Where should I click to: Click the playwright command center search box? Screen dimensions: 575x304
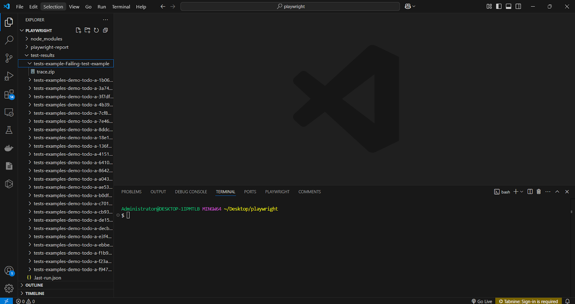[290, 6]
